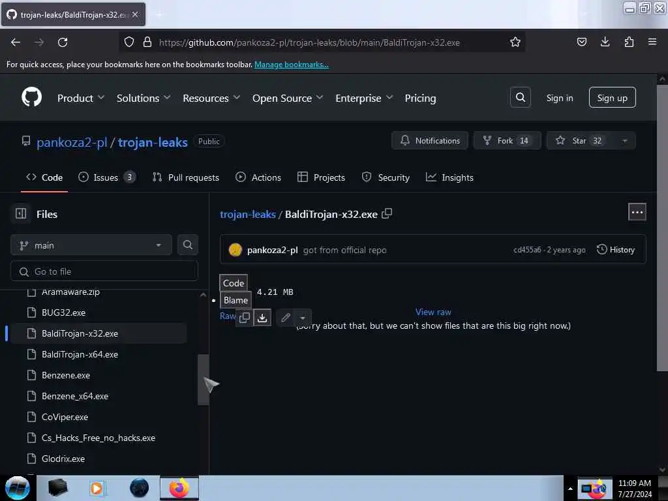Open the commit History link
Screen dimensions: 668x501
coord(616,250)
